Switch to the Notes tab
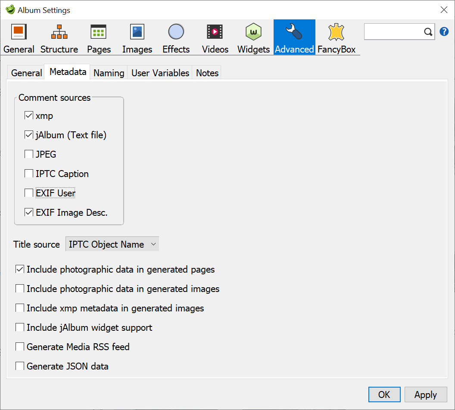 pos(206,73)
